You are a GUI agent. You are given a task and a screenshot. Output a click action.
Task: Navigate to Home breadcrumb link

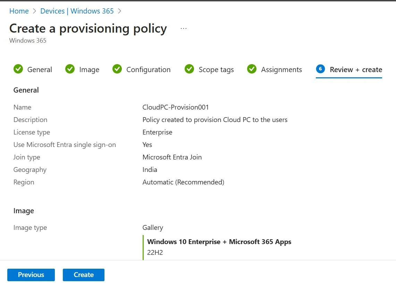(19, 11)
